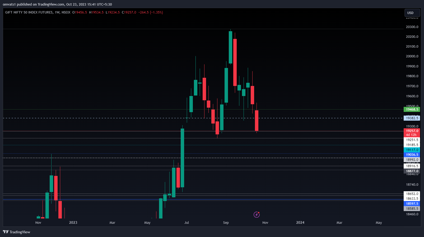Open the TradingView wordmark link
The height and width of the screenshot is (237, 424).
tap(20, 232)
